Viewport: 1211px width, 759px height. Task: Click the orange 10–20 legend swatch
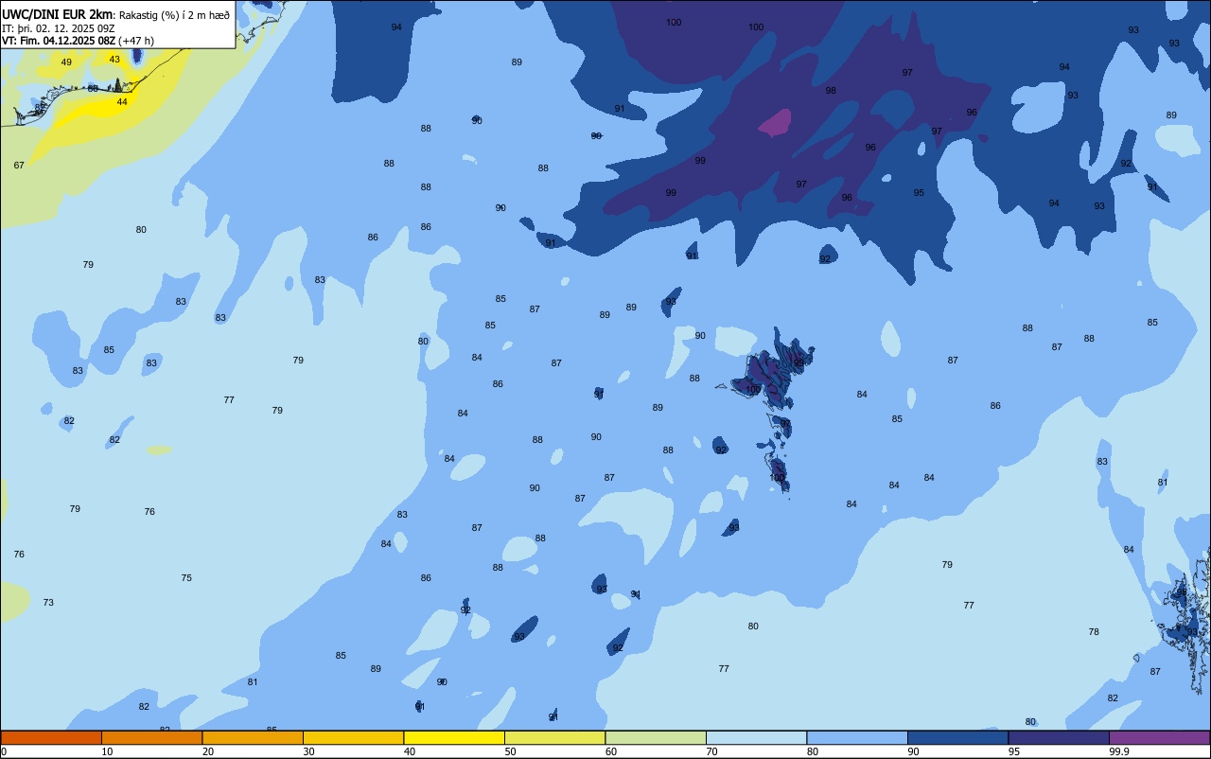click(x=152, y=737)
